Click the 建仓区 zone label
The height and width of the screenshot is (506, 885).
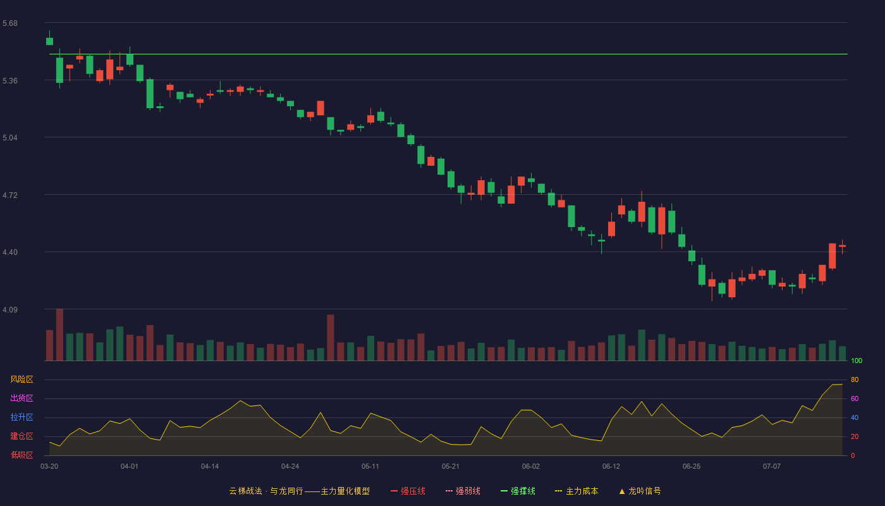coord(21,436)
